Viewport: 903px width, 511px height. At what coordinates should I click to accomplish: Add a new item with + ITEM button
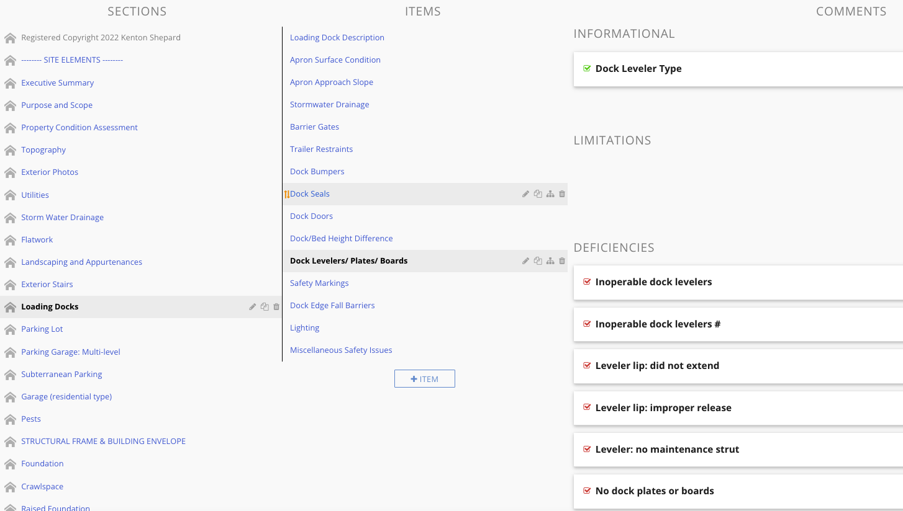(x=425, y=379)
